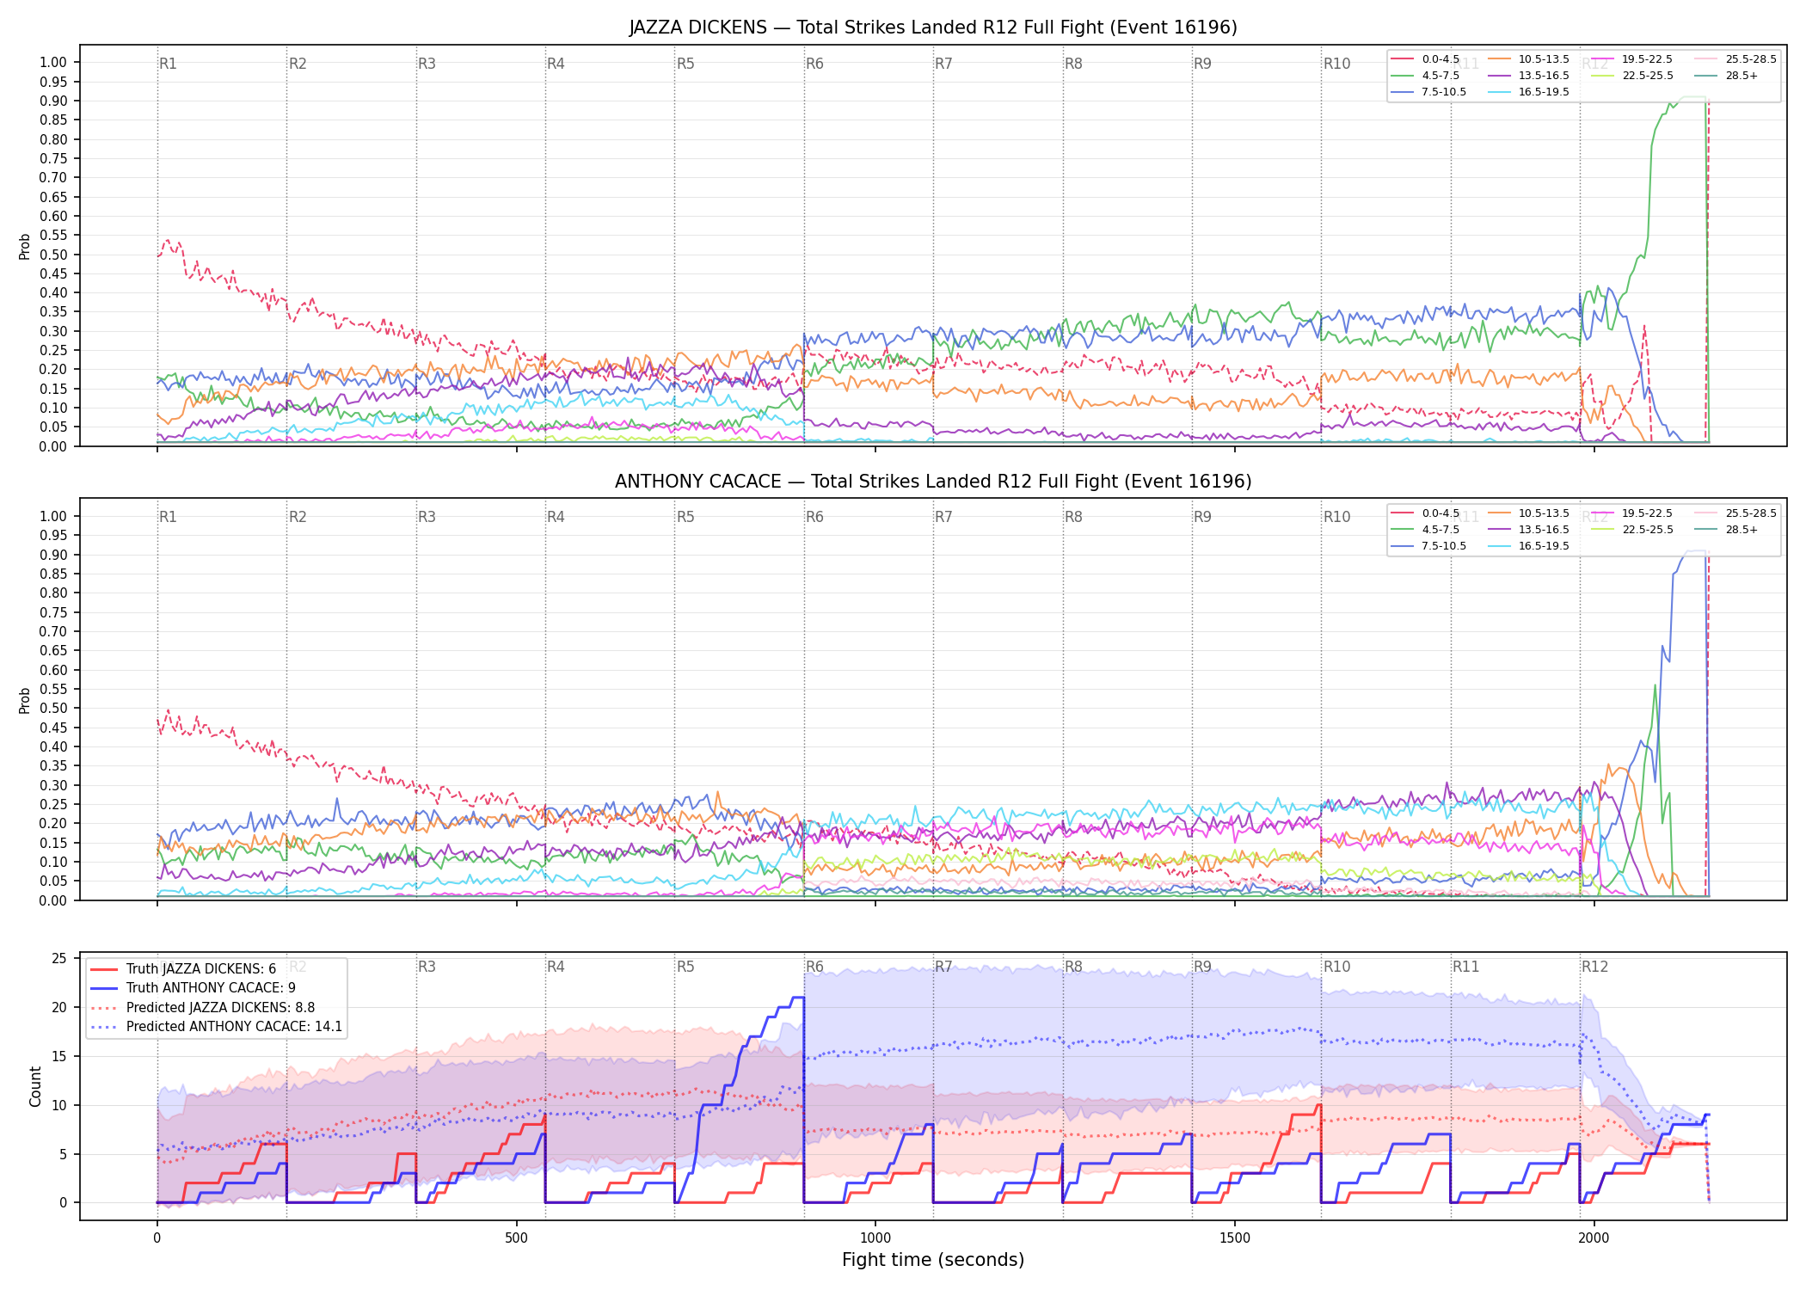The height and width of the screenshot is (1290, 1806).
Task: Select 16.5-19.5 legend entry in Cacace chart
Action: point(1528,546)
